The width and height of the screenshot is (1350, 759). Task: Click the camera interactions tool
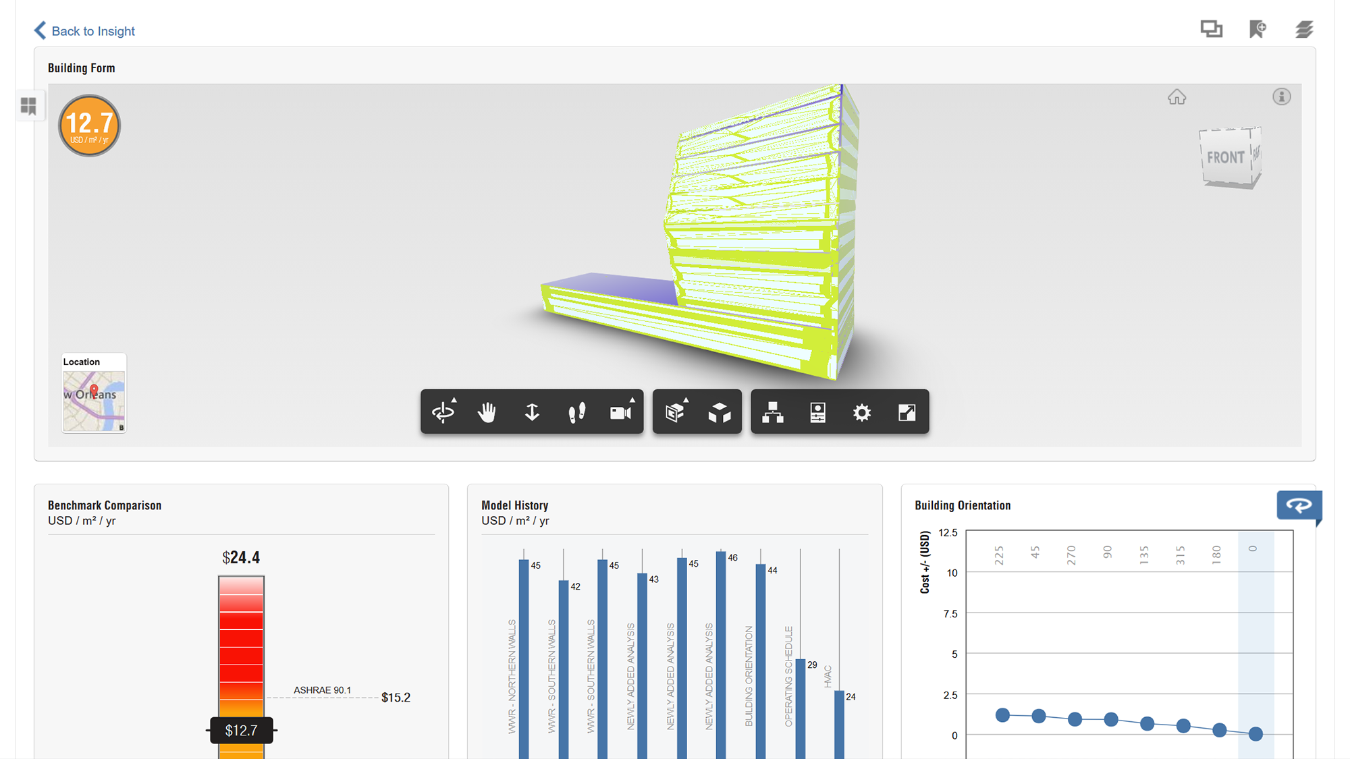tap(621, 412)
